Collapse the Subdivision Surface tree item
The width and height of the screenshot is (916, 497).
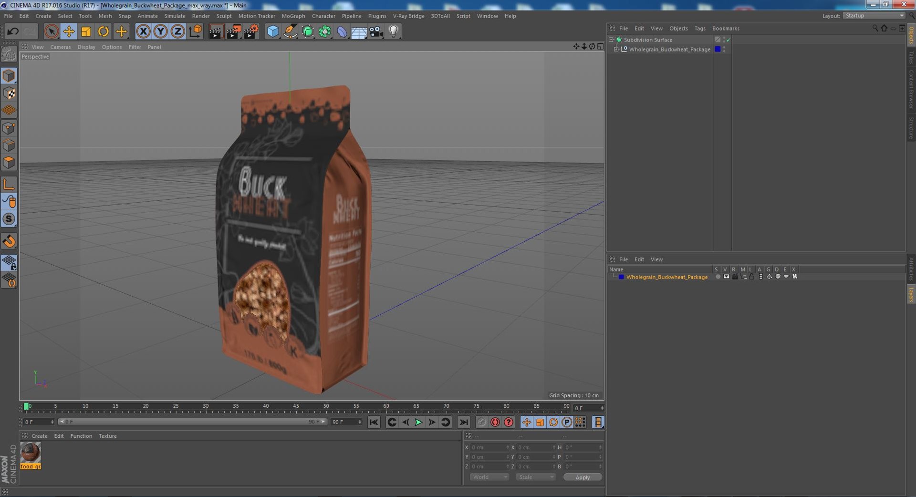611,40
